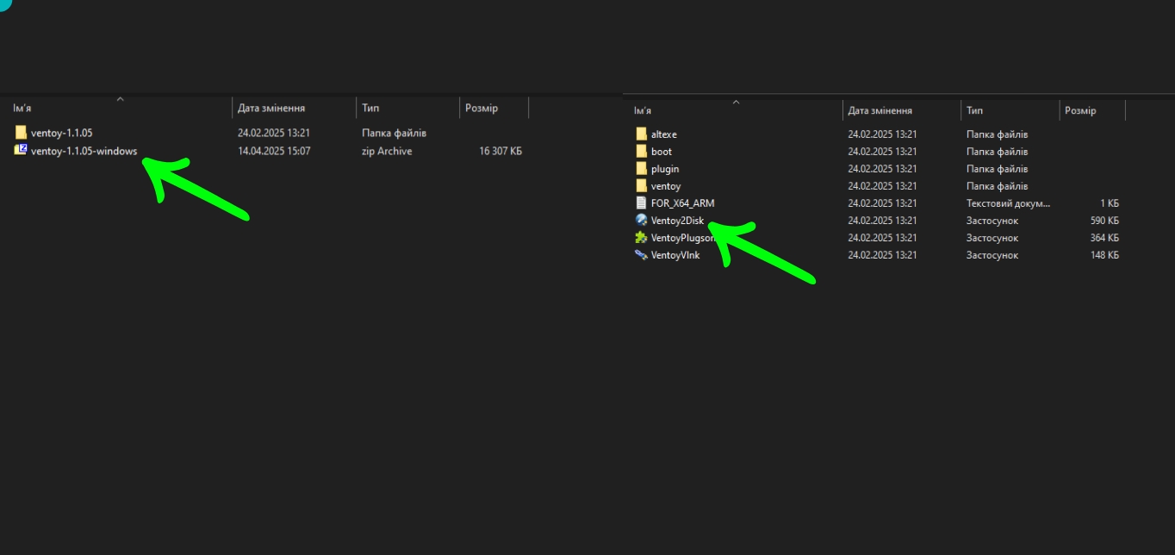Click the modified date in right ventoy row
Image resolution: width=1175 pixels, height=555 pixels.
click(x=882, y=186)
